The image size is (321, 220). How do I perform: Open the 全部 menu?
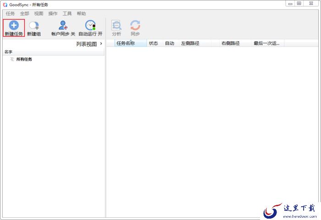[x=25, y=13]
